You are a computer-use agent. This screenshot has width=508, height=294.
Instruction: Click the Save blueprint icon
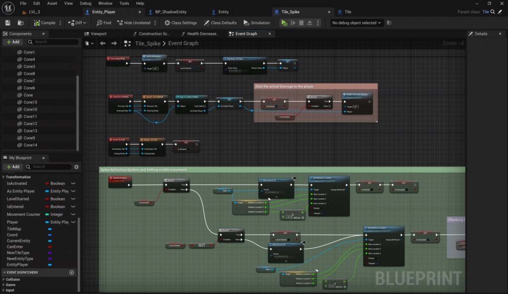(8, 23)
